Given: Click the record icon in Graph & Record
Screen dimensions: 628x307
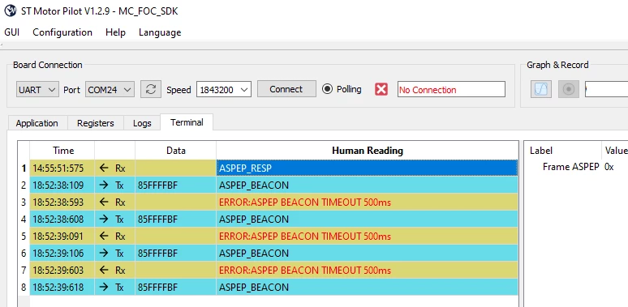Looking at the screenshot, I should coord(569,89).
